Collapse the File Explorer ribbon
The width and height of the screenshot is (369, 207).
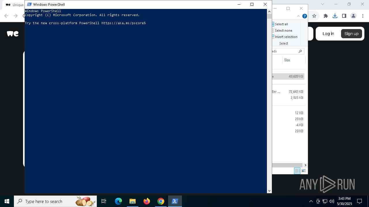click(298, 16)
